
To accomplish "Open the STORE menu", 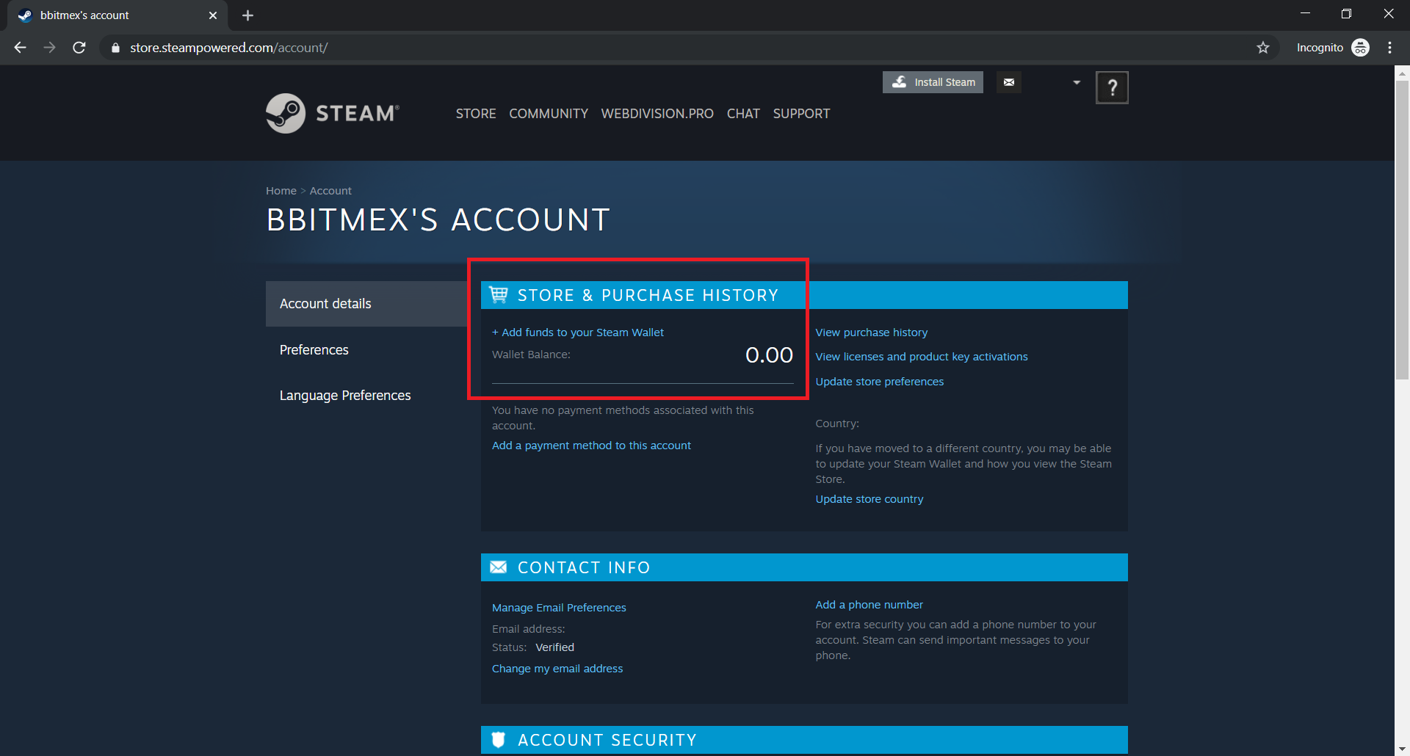I will coord(475,114).
